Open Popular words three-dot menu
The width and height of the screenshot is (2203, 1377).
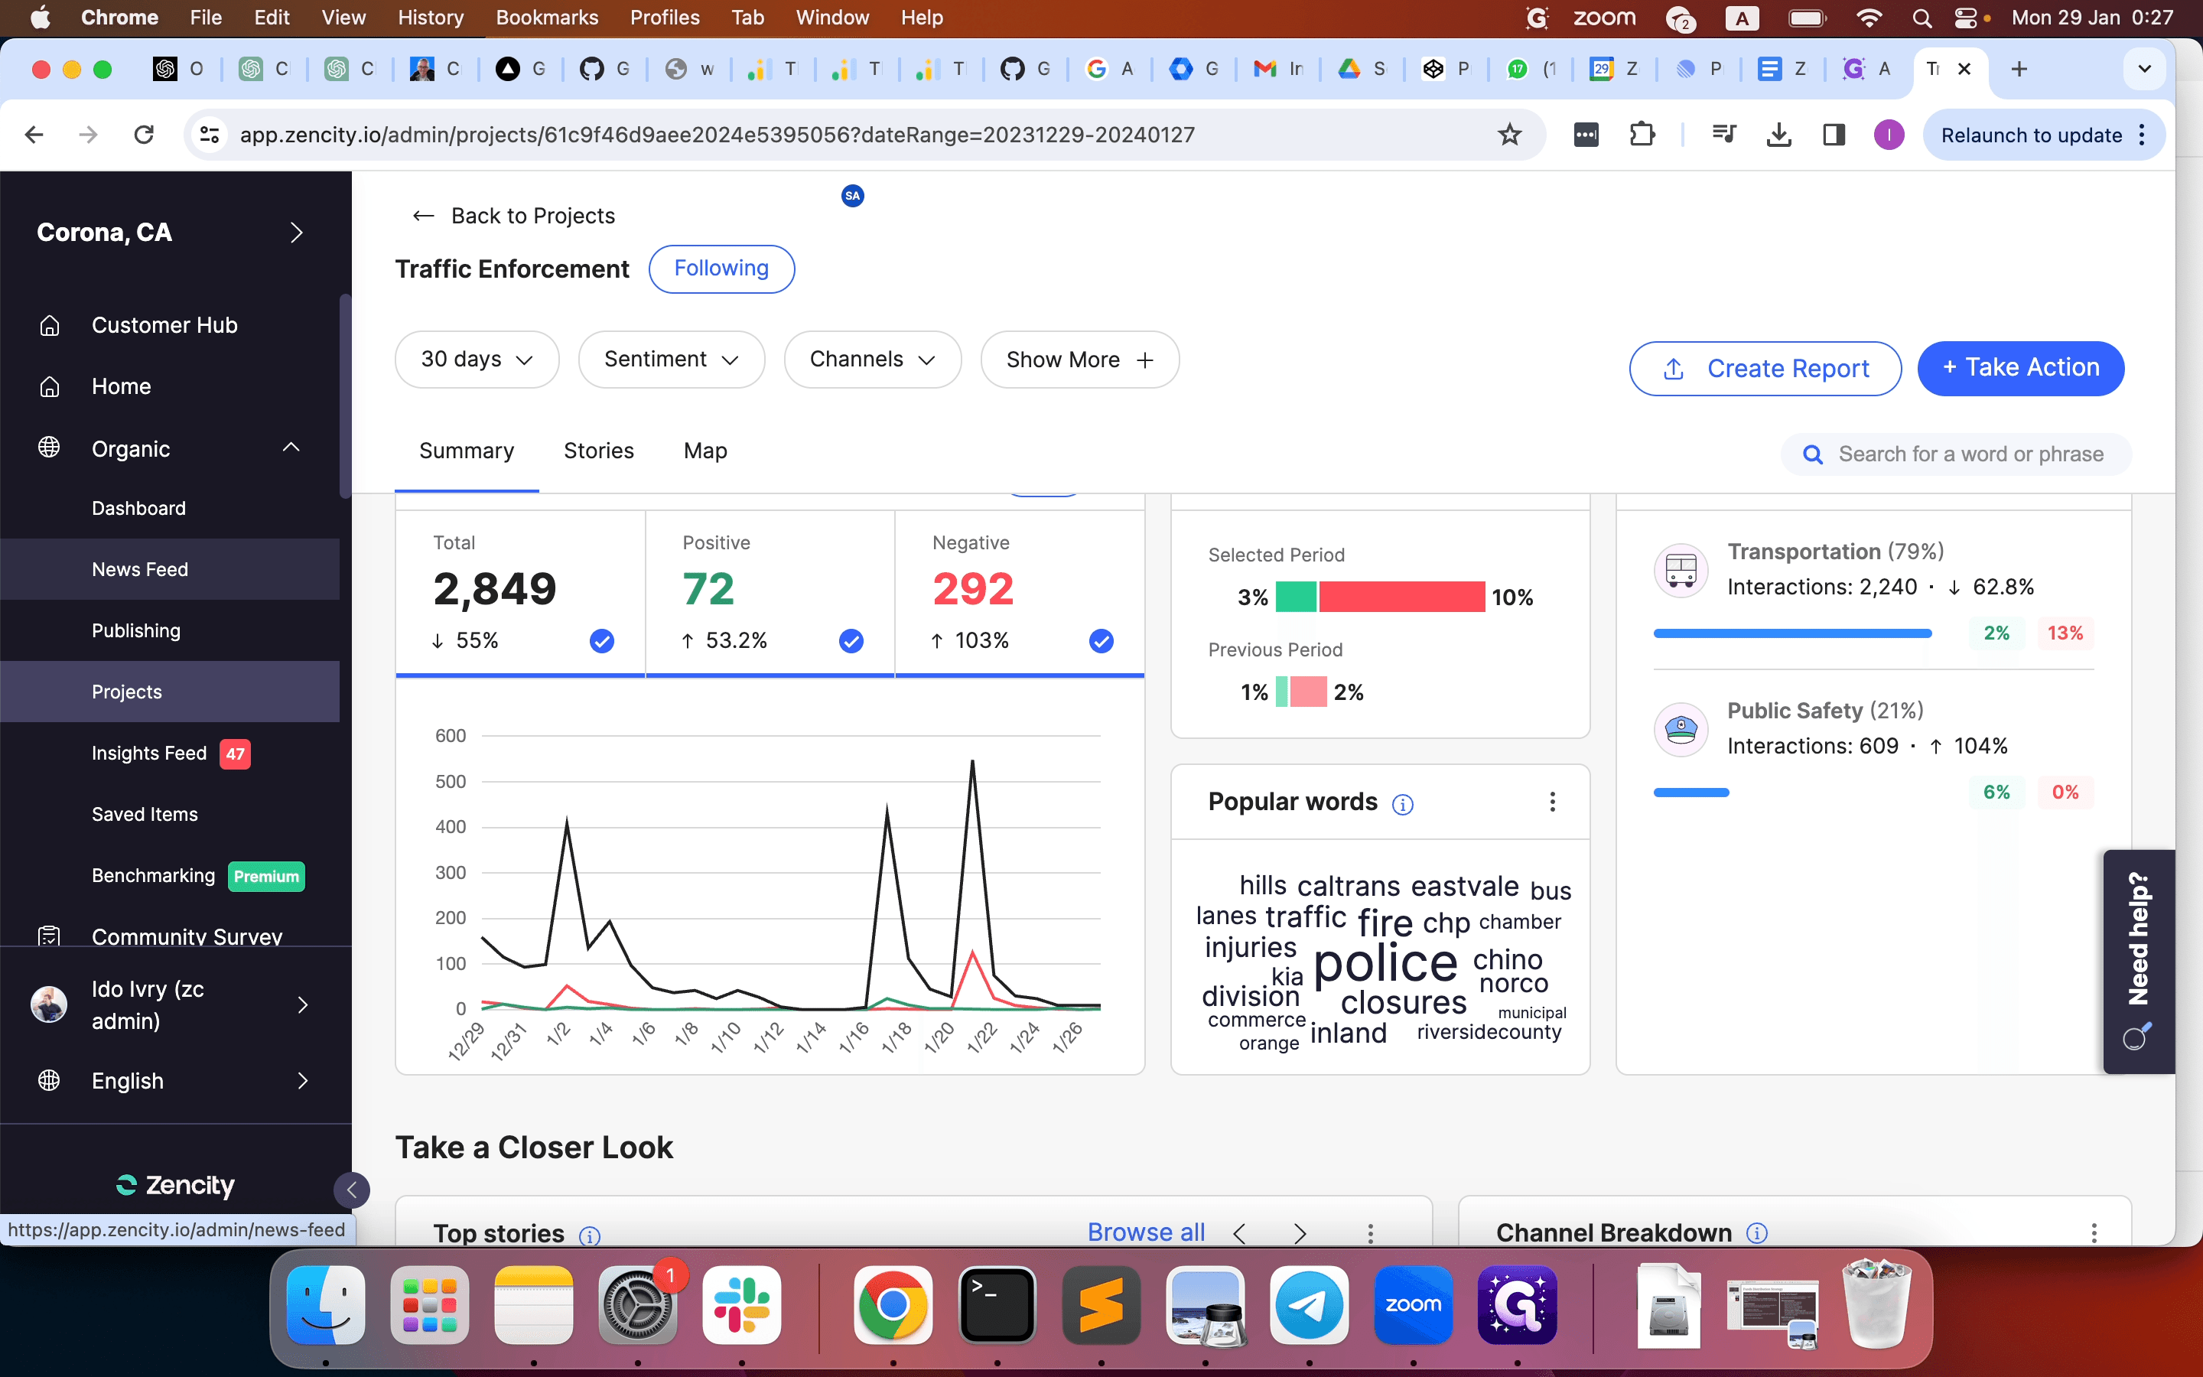pos(1552,802)
